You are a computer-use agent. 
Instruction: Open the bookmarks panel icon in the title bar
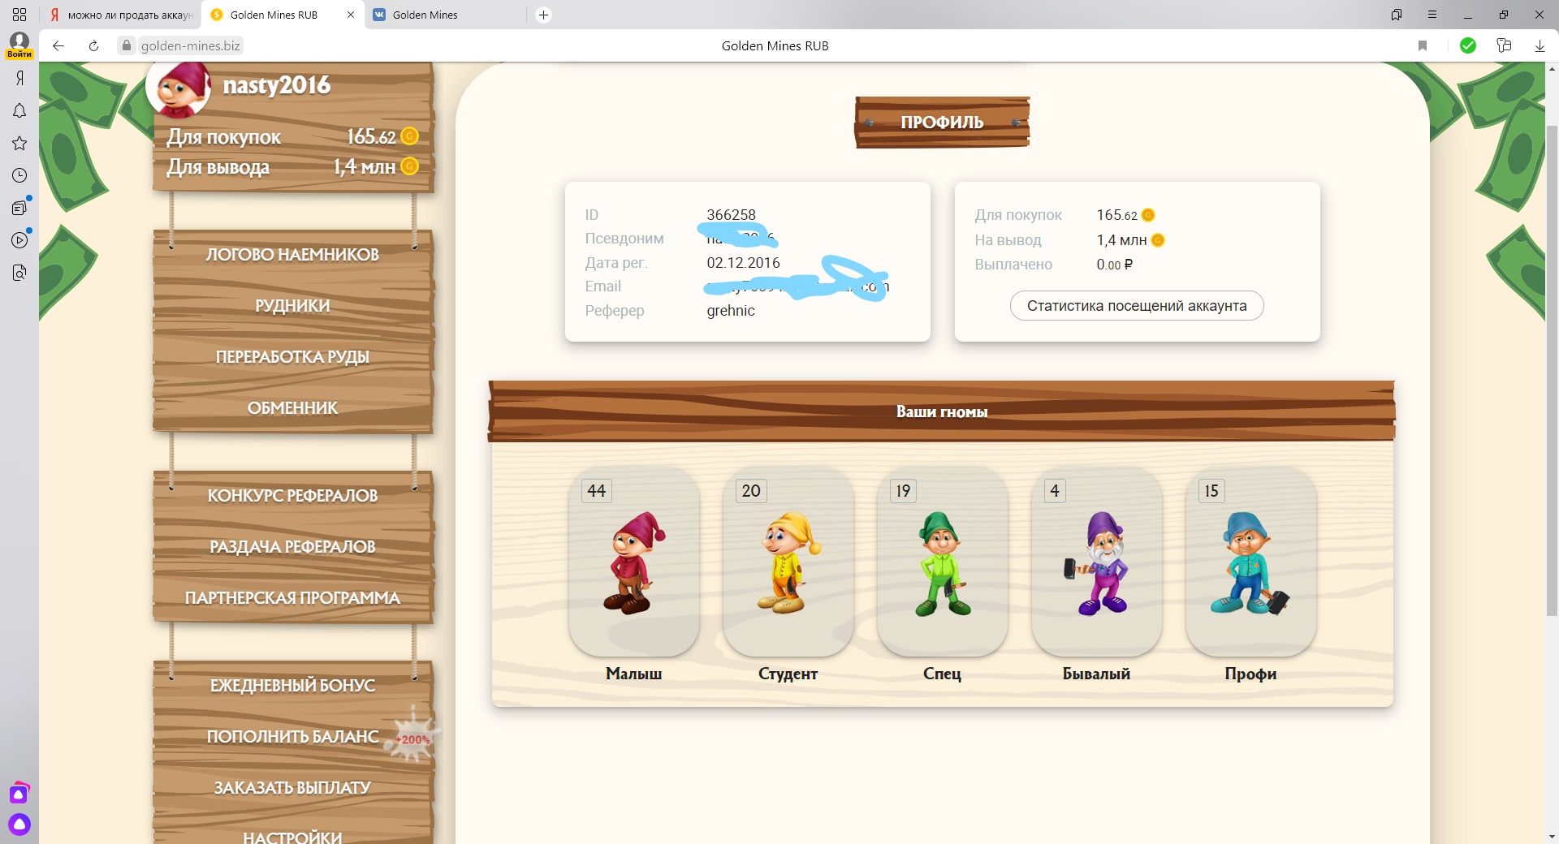(1397, 15)
